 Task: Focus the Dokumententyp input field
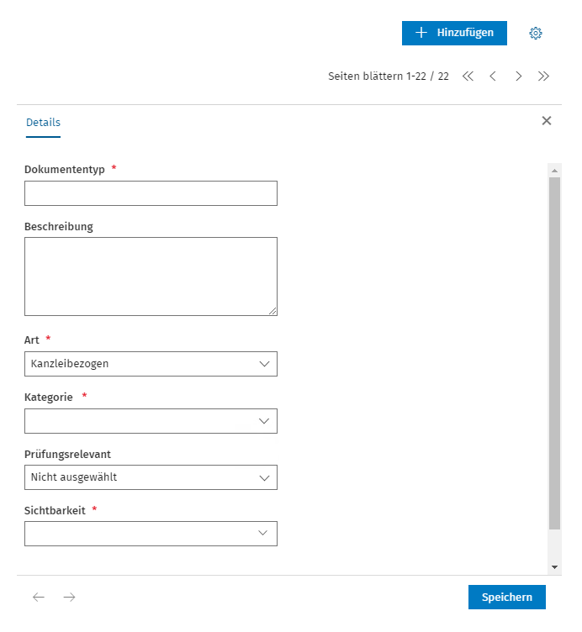151,193
